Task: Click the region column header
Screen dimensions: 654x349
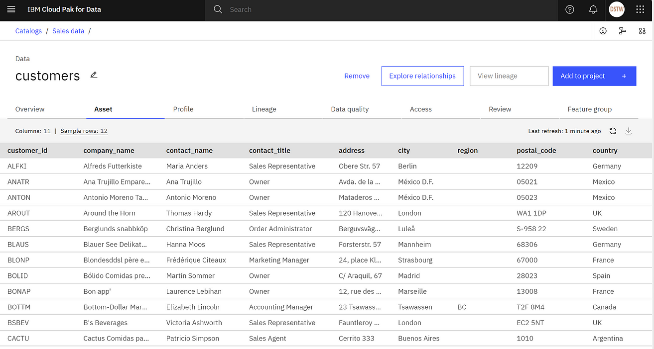Action: (x=467, y=151)
